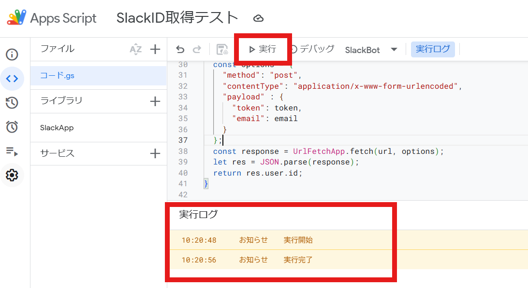
Task: Open Project Settings gear icon
Action: [x=12, y=175]
